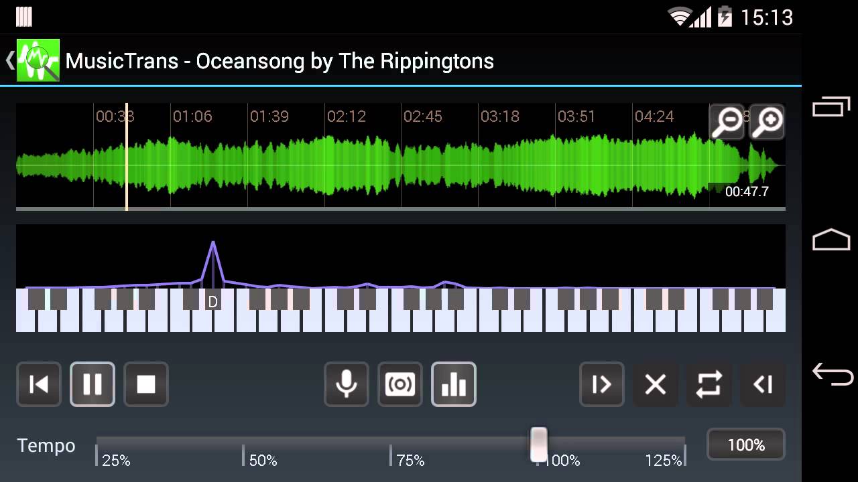
Task: Tap the skip-to-start playback button
Action: pyautogui.click(x=39, y=384)
